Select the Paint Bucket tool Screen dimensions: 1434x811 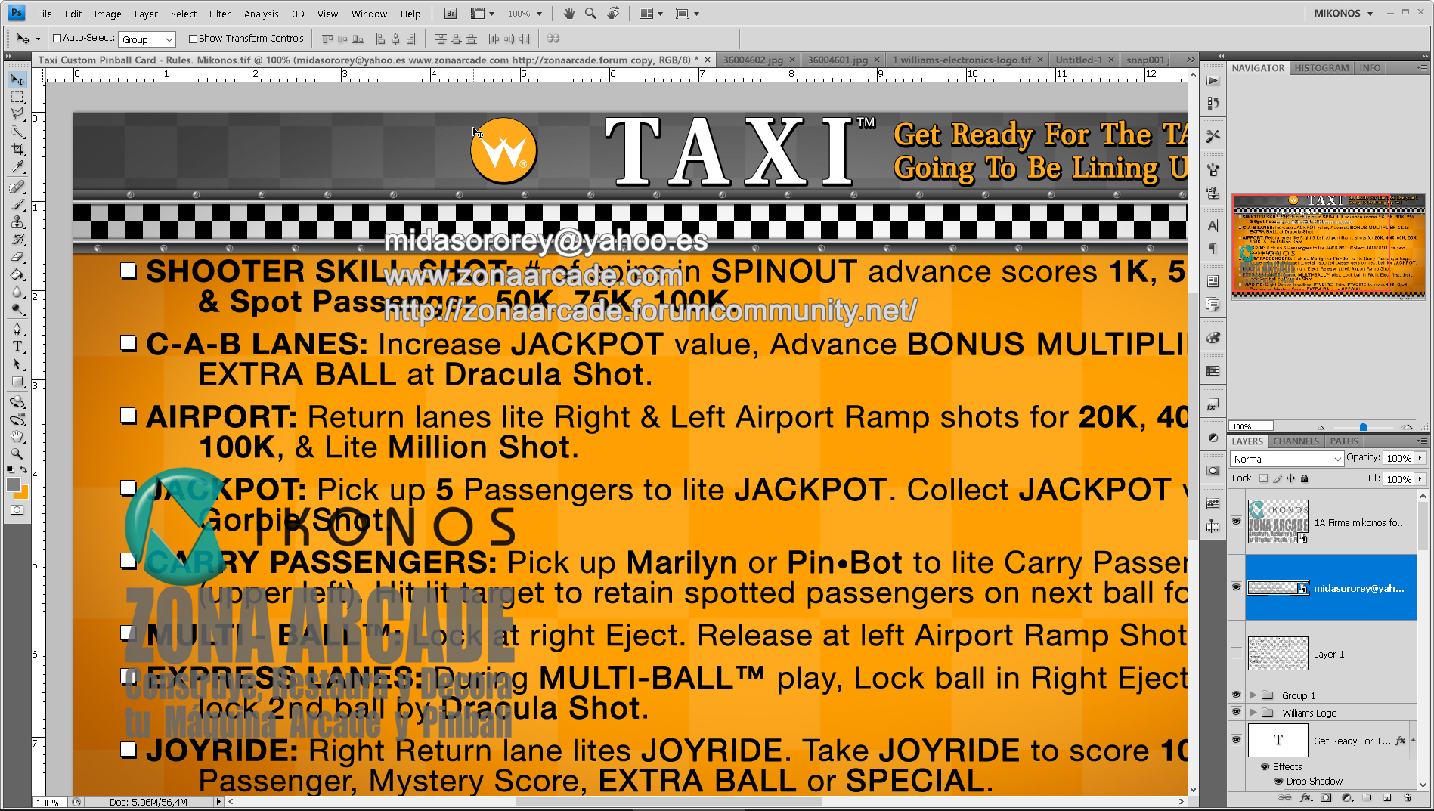pos(17,274)
